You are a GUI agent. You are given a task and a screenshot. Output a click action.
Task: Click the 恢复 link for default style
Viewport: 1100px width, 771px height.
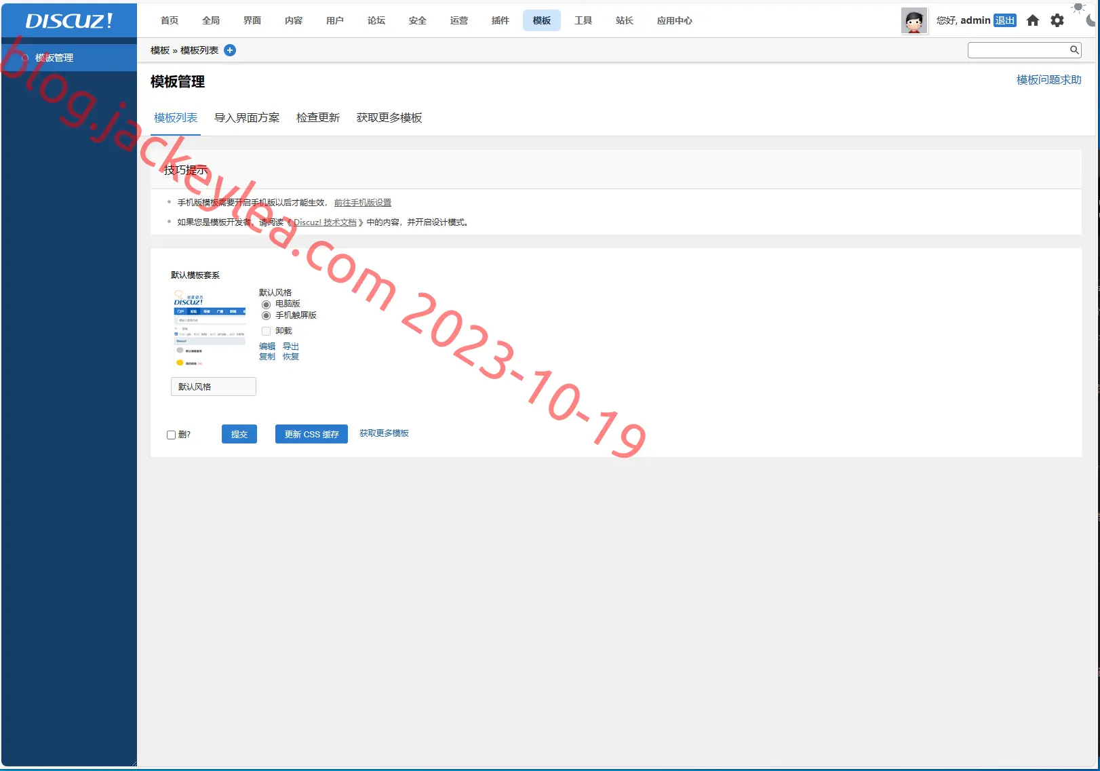coord(291,357)
